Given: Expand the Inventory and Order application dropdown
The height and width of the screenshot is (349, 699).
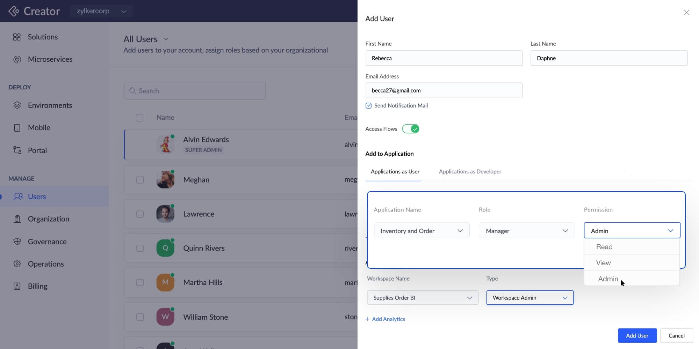Looking at the screenshot, I should pos(421,231).
